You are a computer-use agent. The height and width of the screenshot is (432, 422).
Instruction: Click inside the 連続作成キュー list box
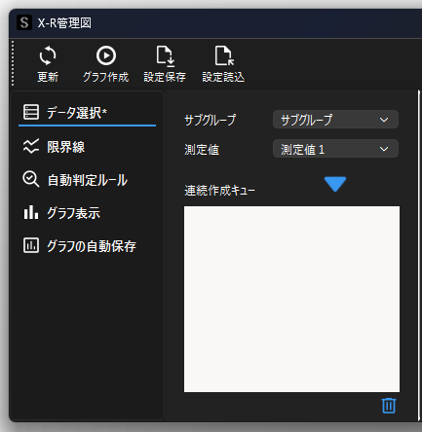point(291,299)
